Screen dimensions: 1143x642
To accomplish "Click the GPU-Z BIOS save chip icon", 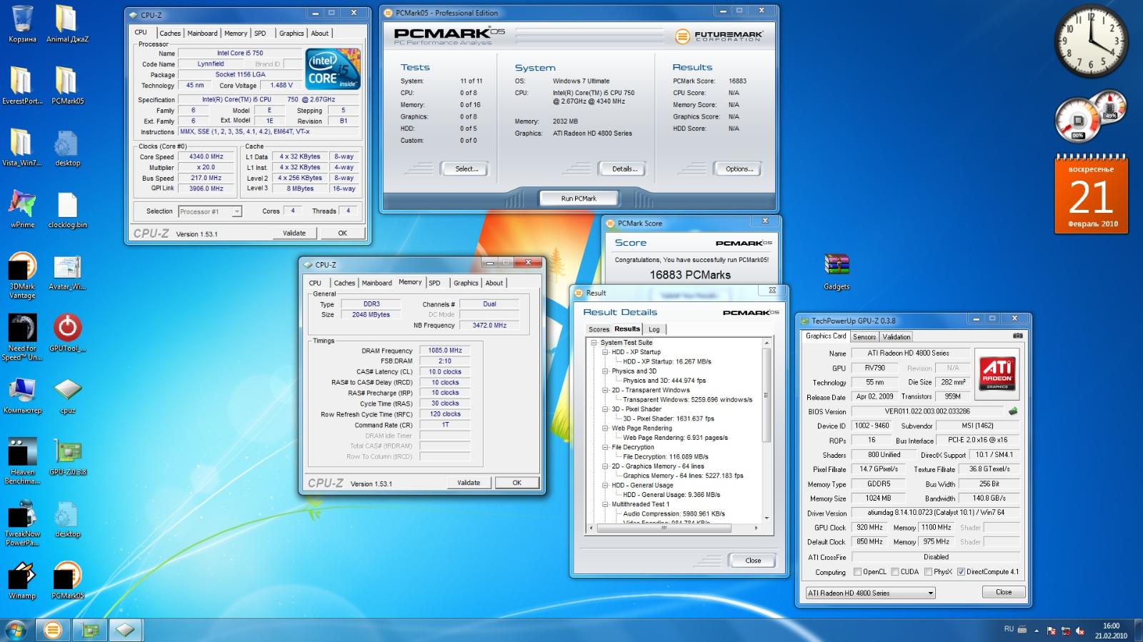I will (1012, 411).
